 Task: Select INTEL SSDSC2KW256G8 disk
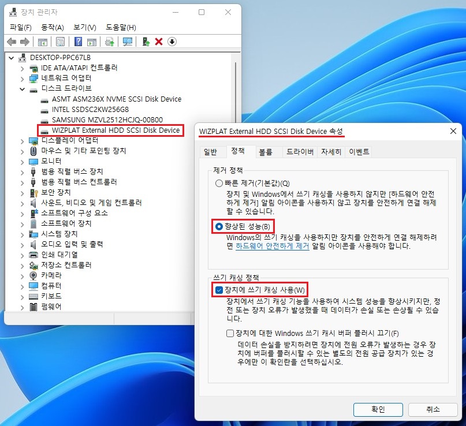coord(90,110)
